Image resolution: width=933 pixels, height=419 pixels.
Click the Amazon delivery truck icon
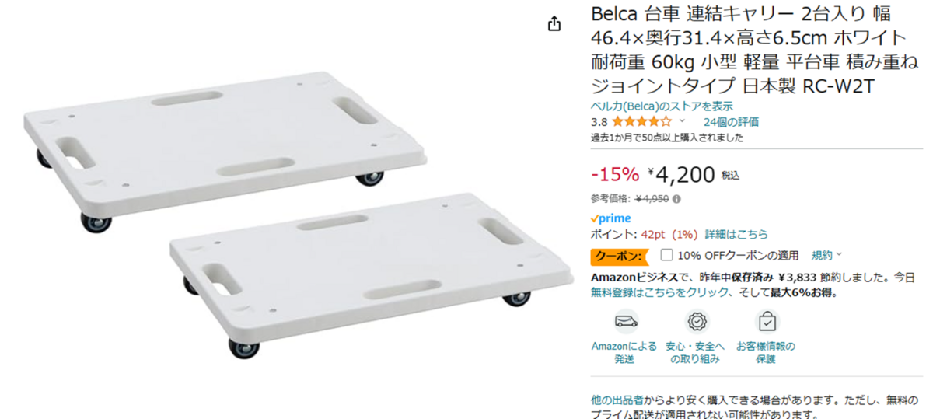click(624, 321)
